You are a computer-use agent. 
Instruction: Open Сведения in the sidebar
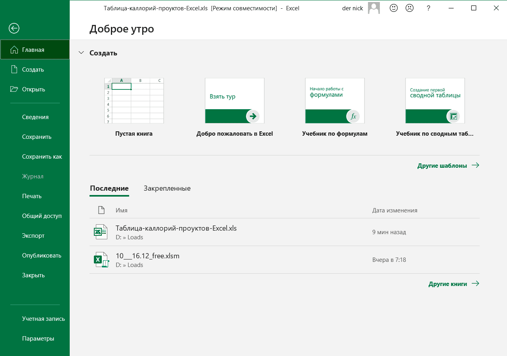(x=35, y=117)
